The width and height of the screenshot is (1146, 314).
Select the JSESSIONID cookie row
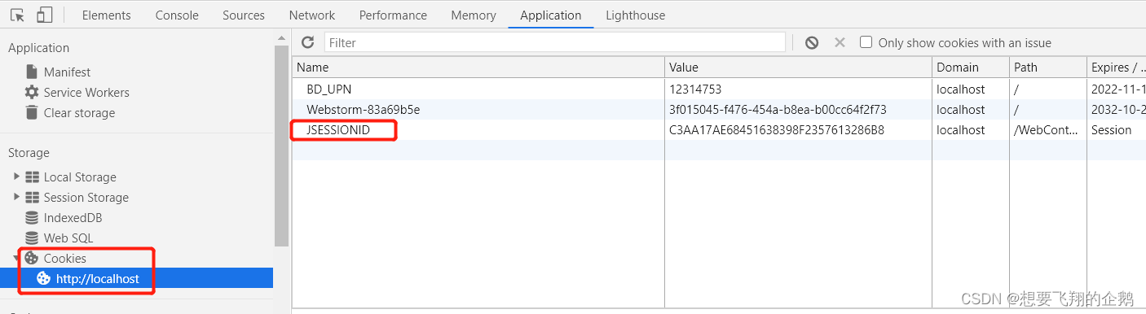tap(719, 130)
